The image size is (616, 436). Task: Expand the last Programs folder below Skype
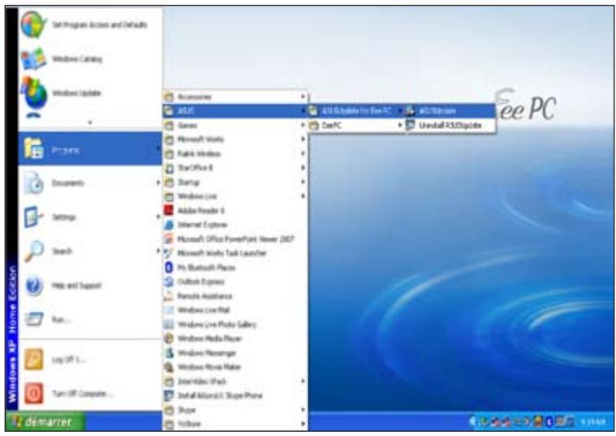pos(235,424)
